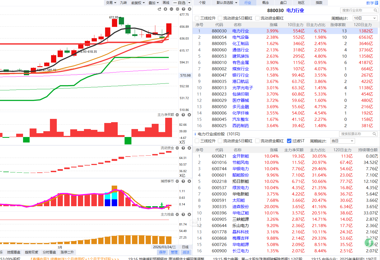Open settings gear for 主力控盘 indicator
The image size is (380, 260).
177,214
